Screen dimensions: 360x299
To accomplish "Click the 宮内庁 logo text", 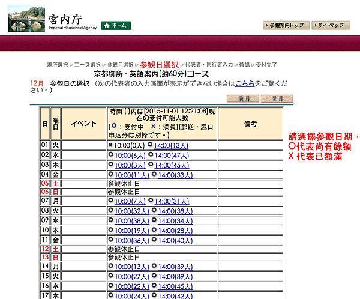I will coord(65,19).
